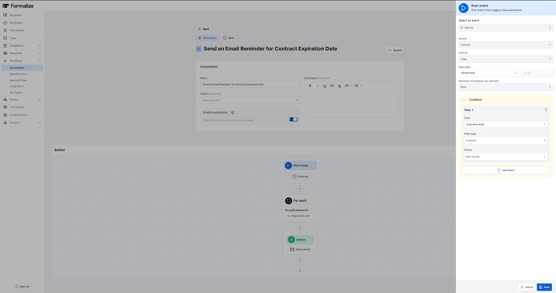Click the green Action node icon
The height and width of the screenshot is (293, 556).
(291, 240)
